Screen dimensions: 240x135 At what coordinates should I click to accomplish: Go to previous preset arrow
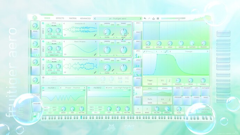(x=95, y=18)
